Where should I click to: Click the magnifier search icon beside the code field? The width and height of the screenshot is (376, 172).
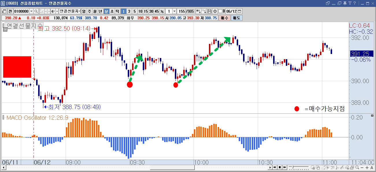tap(36, 11)
